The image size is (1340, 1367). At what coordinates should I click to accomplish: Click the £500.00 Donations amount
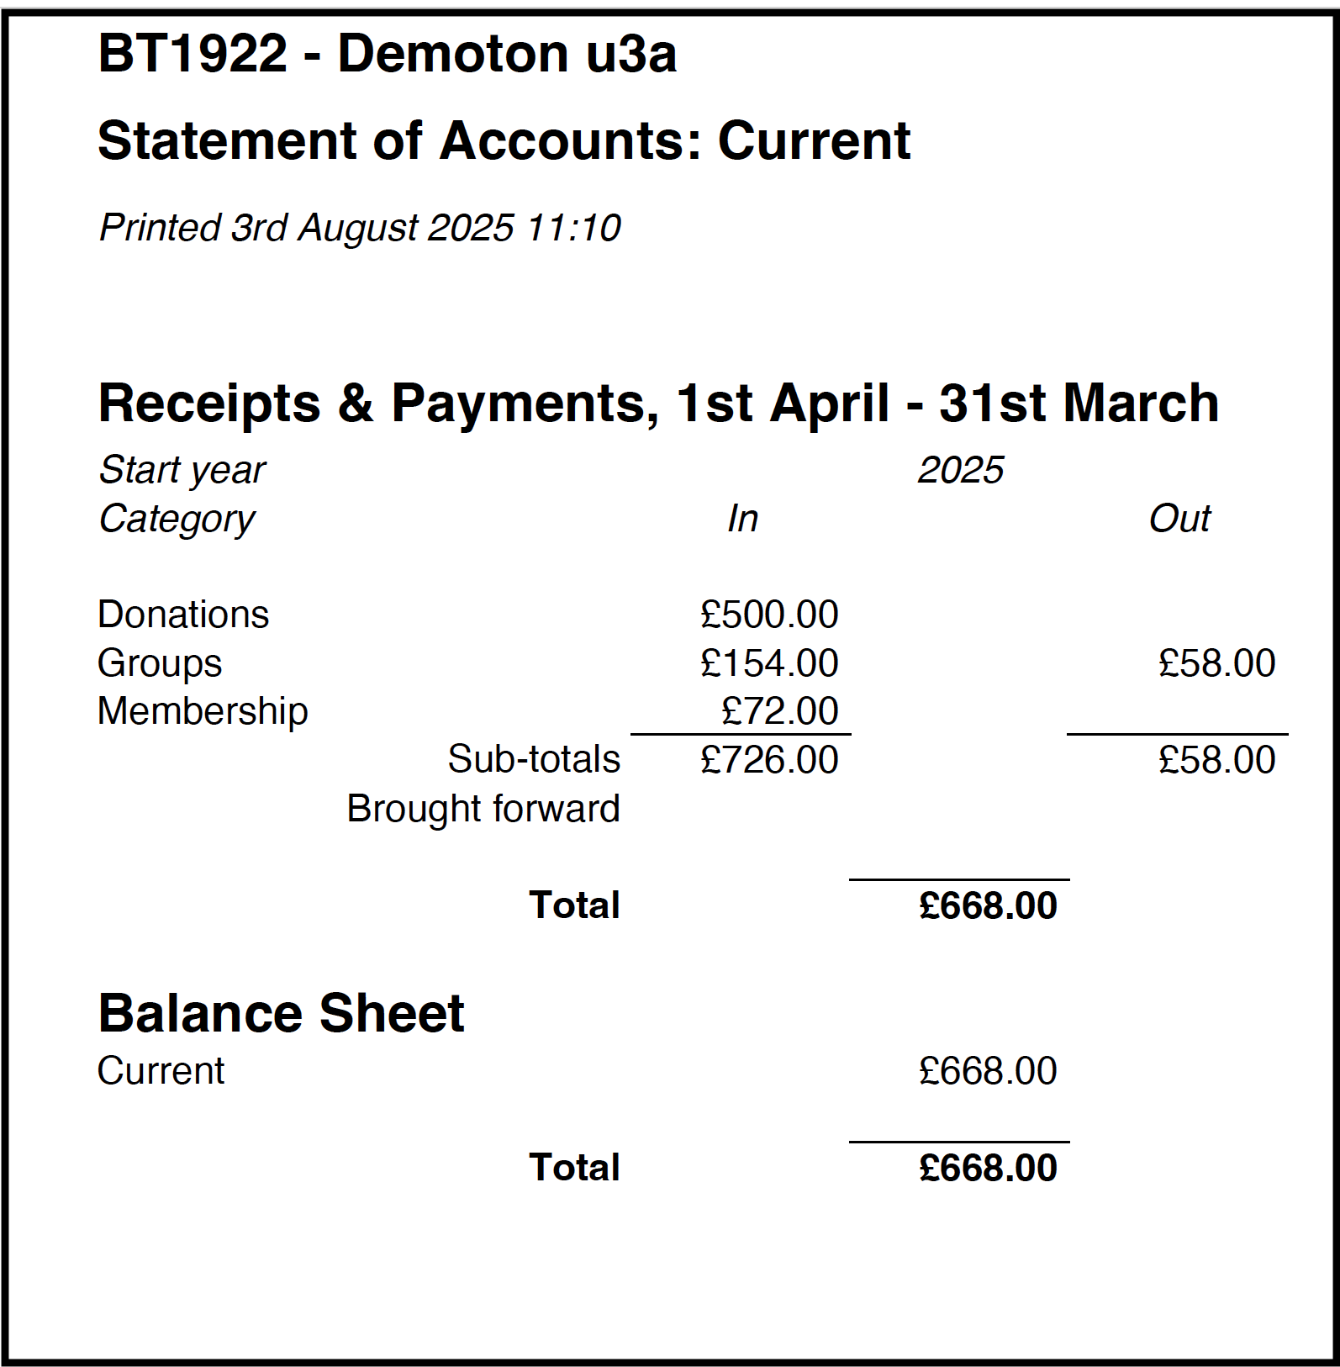tap(769, 615)
